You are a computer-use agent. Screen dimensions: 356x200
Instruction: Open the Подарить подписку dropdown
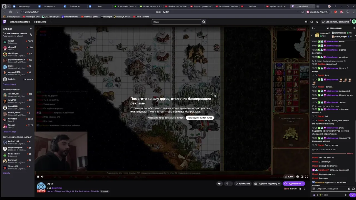click(x=267, y=184)
